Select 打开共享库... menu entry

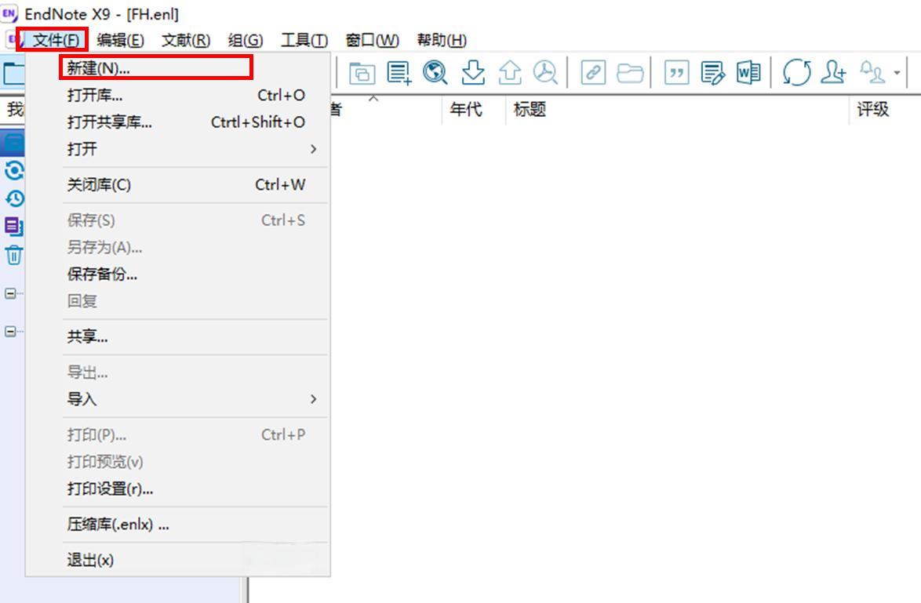click(178, 122)
